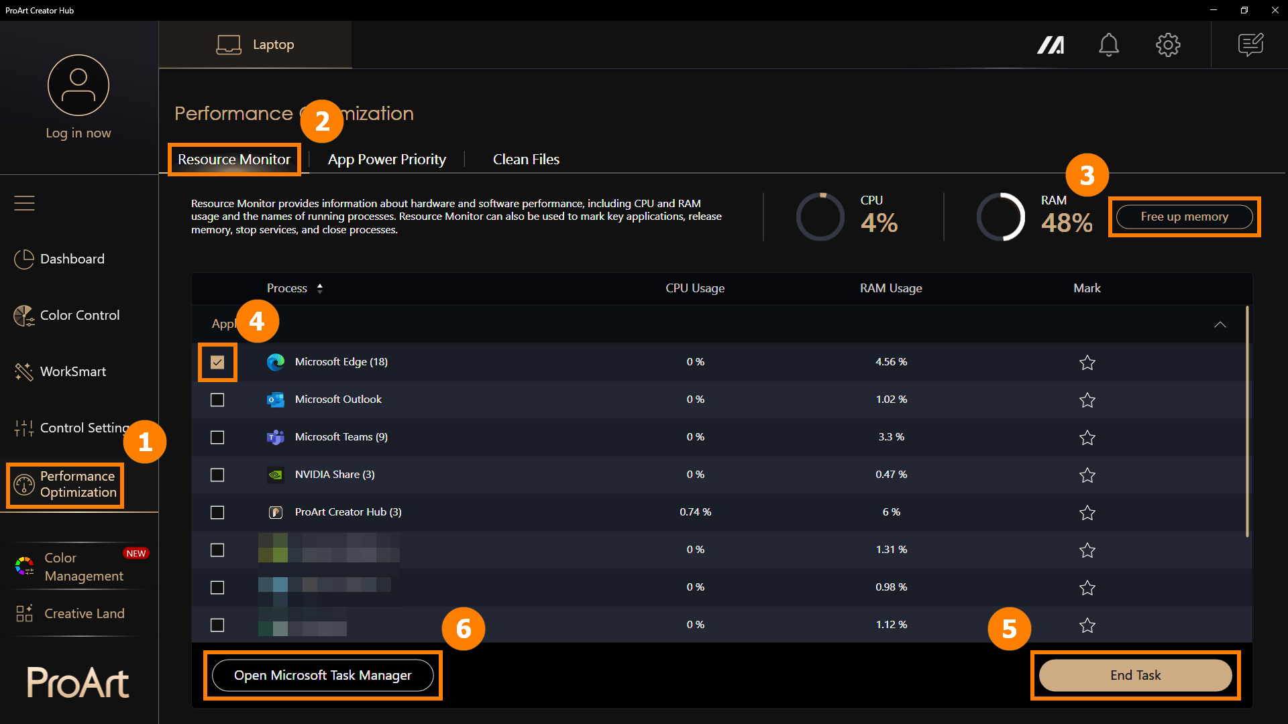Click the Microsoft Outlook app icon
This screenshot has height=724, width=1288.
click(x=276, y=400)
